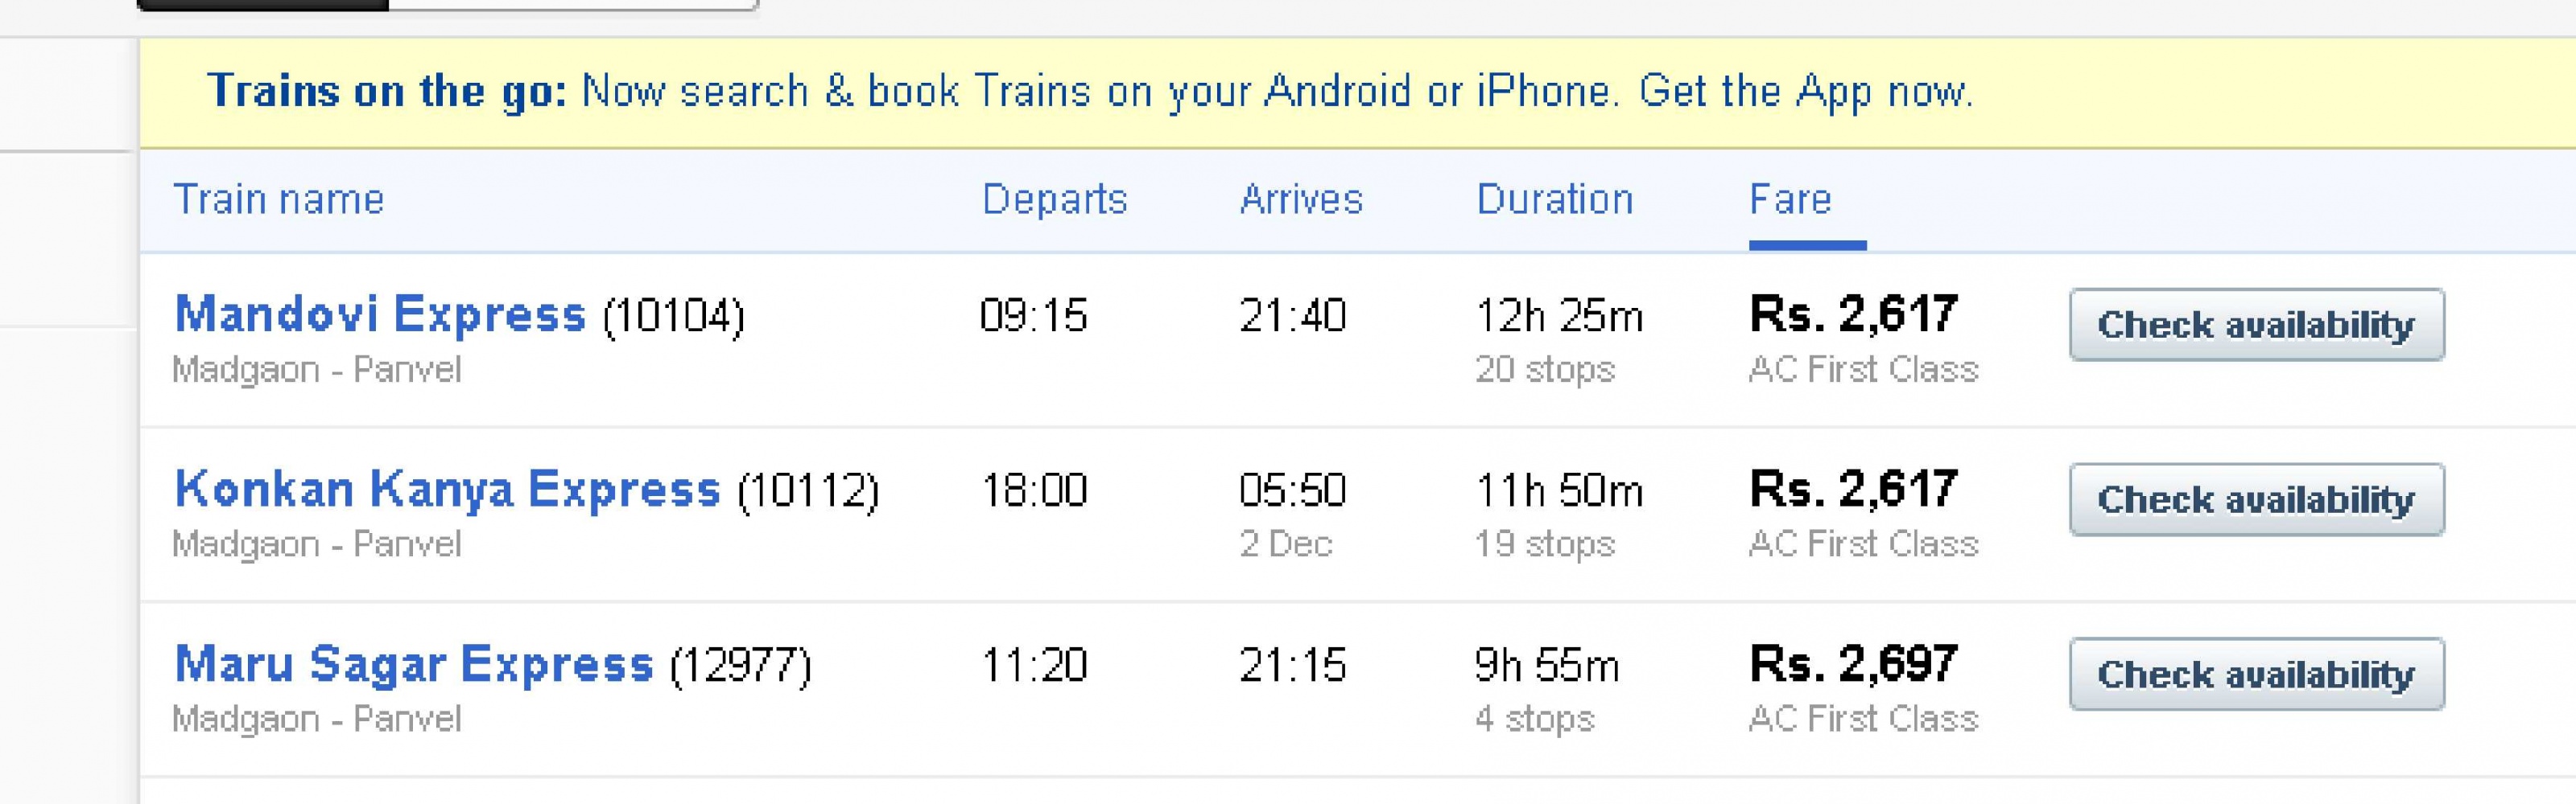Click the '2 Dec' arrival date
The image size is (2576, 804).
(1285, 544)
